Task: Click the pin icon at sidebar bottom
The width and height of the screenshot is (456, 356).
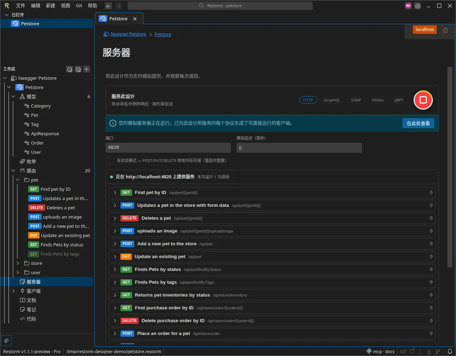Action: click(6, 341)
